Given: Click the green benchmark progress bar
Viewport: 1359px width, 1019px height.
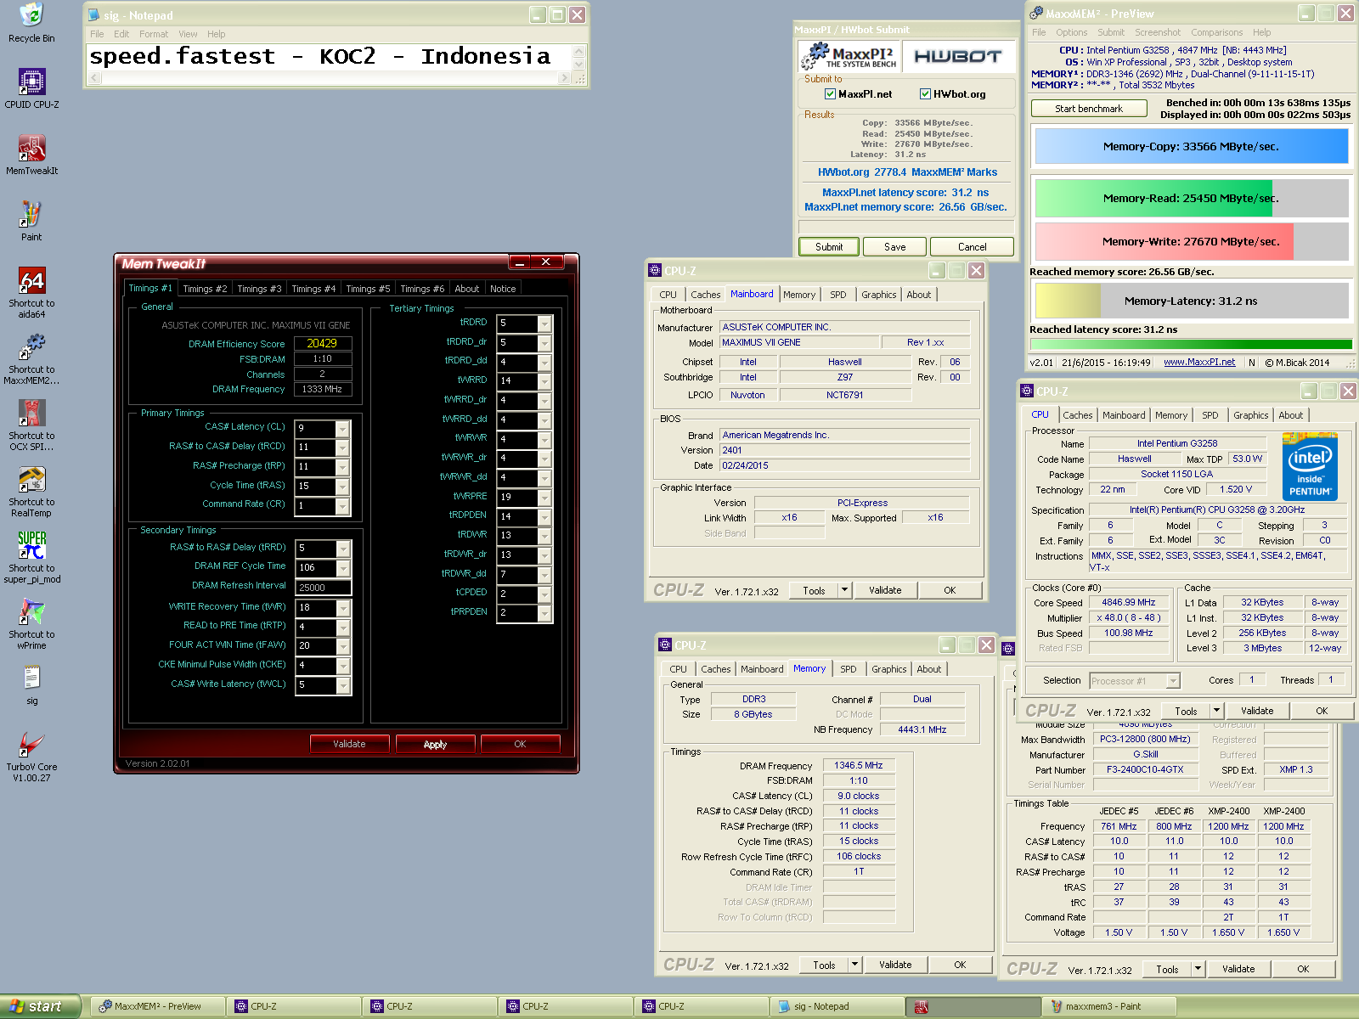Looking at the screenshot, I should pyautogui.click(x=1191, y=344).
